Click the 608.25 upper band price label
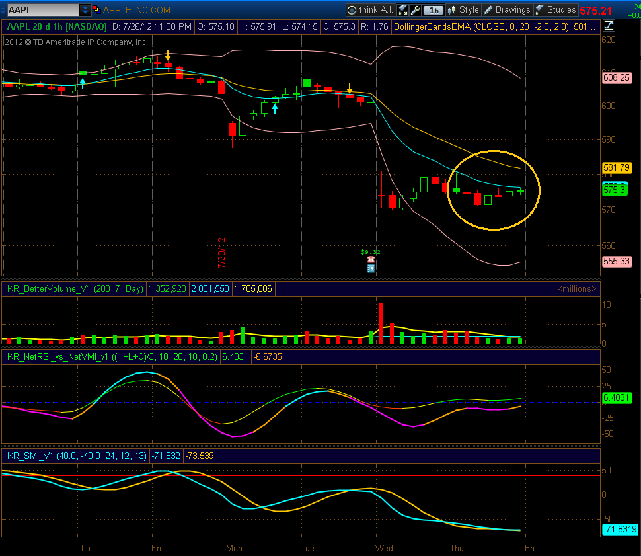Image resolution: width=641 pixels, height=556 pixels. (x=617, y=77)
